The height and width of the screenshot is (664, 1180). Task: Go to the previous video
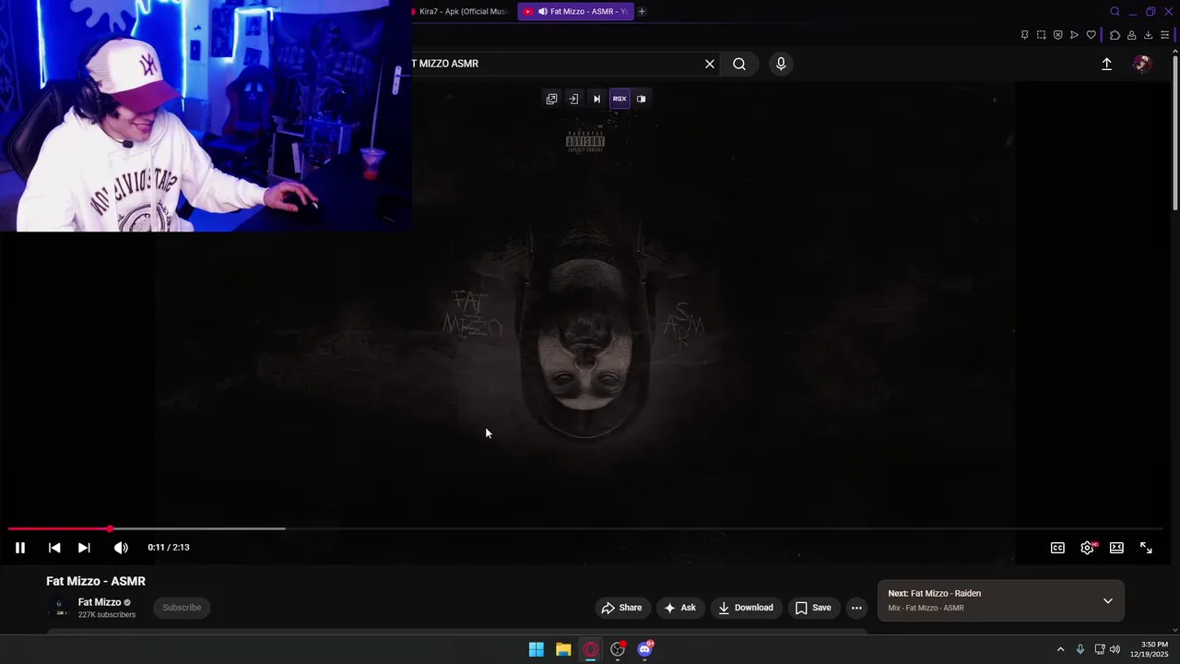(54, 548)
